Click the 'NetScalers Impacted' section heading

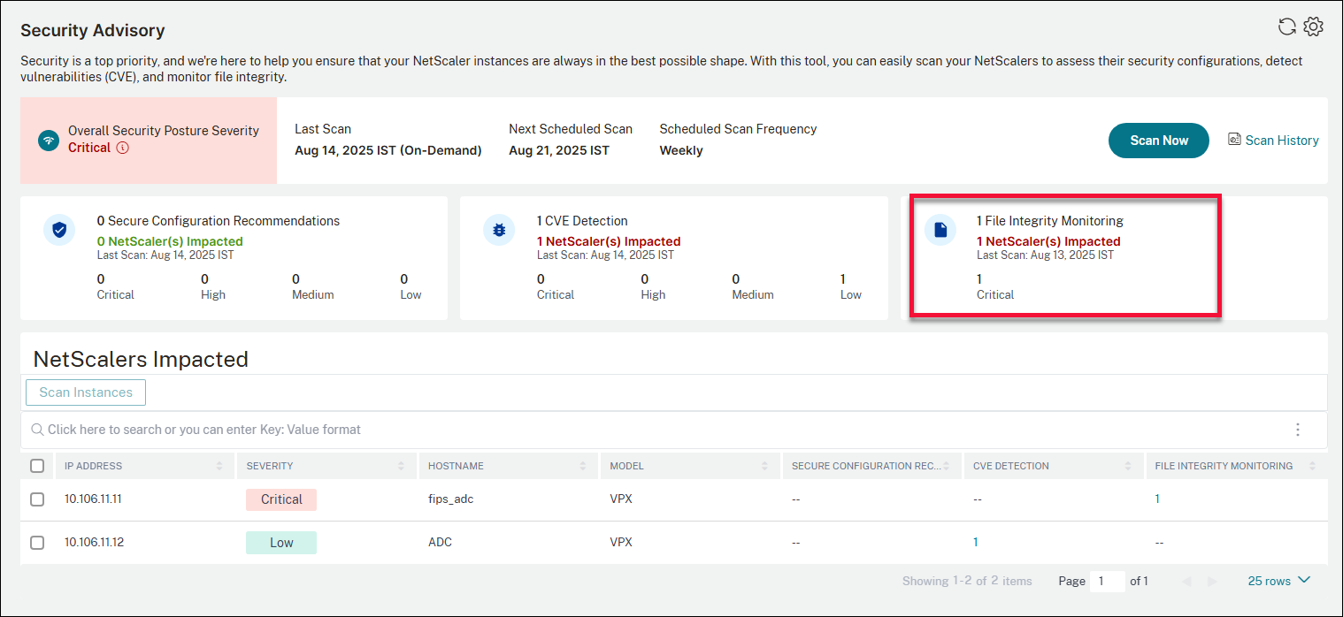coord(141,359)
